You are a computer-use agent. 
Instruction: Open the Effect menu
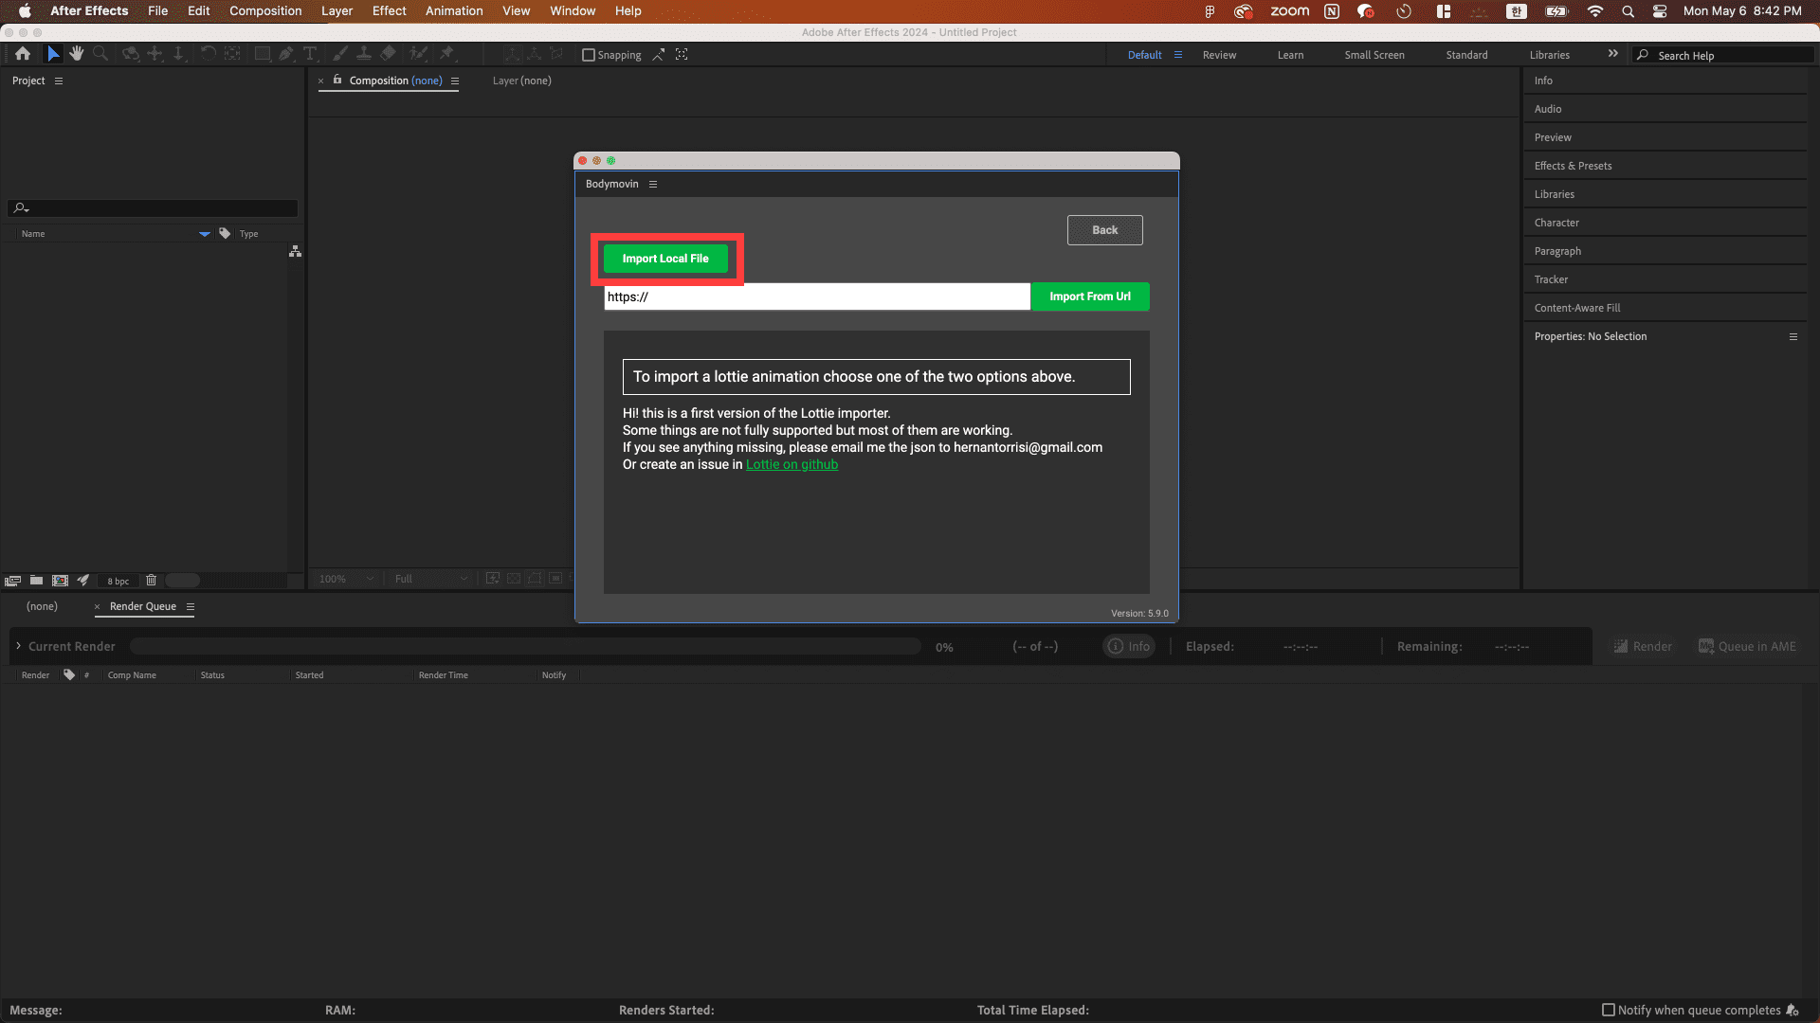[x=389, y=11]
